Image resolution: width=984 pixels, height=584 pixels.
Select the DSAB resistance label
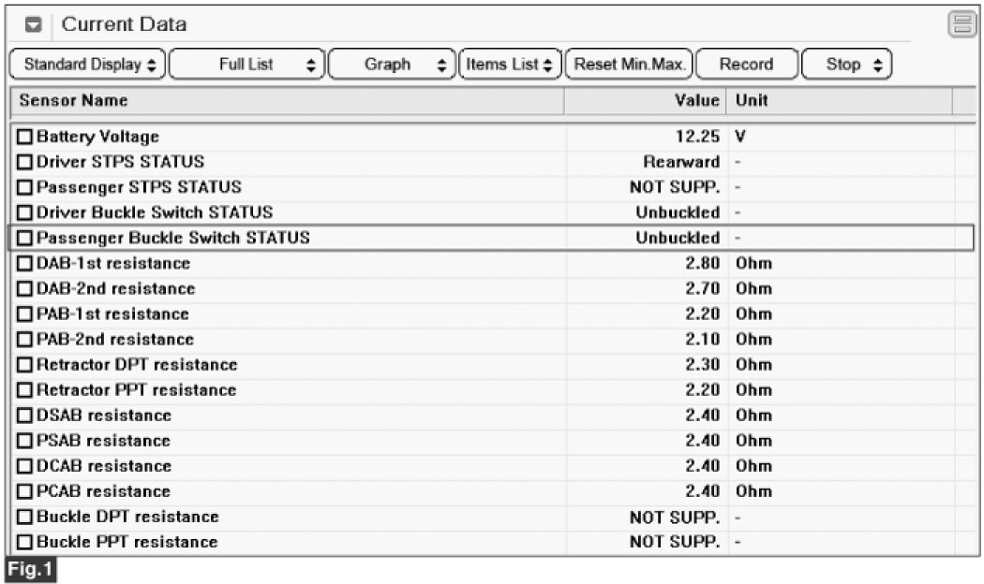tap(103, 416)
